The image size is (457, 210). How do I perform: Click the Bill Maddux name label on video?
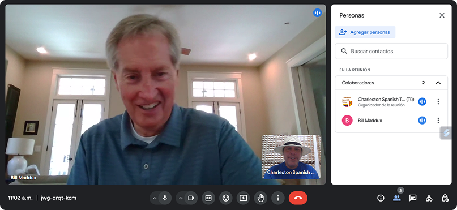coord(24,178)
